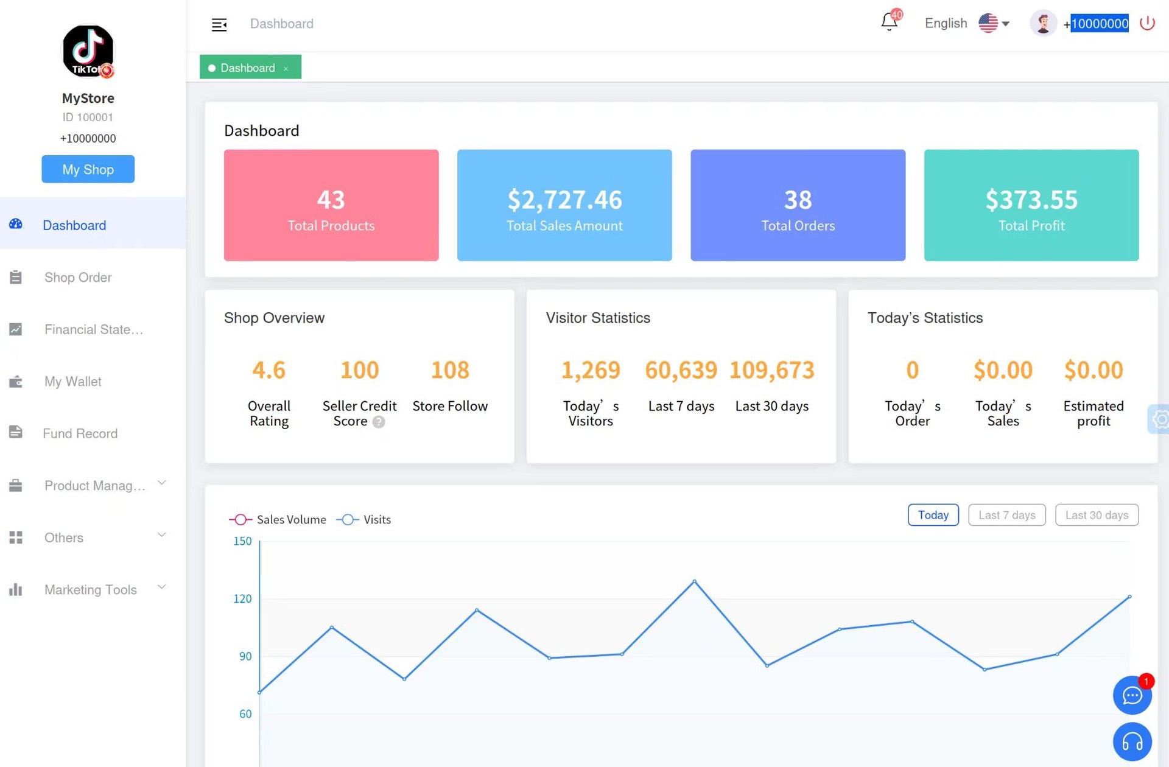This screenshot has height=767, width=1169.
Task: Click the settings gear on right edge
Action: coord(1159,419)
